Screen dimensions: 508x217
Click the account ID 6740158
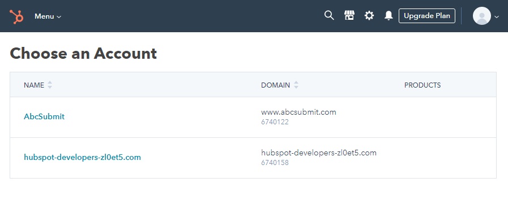pos(275,163)
